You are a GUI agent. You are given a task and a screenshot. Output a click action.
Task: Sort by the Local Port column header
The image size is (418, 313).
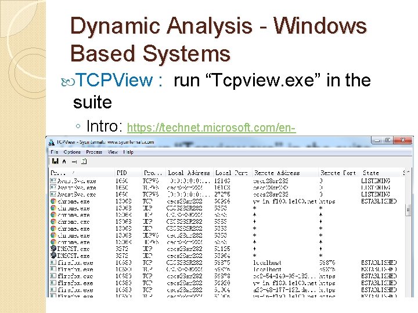pos(232,173)
